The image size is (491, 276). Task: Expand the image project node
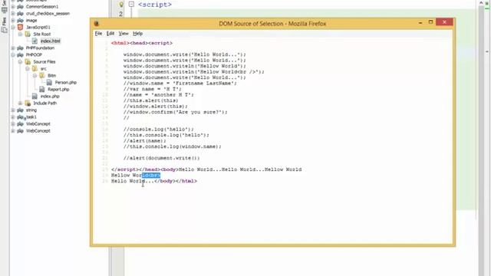pyautogui.click(x=13, y=21)
